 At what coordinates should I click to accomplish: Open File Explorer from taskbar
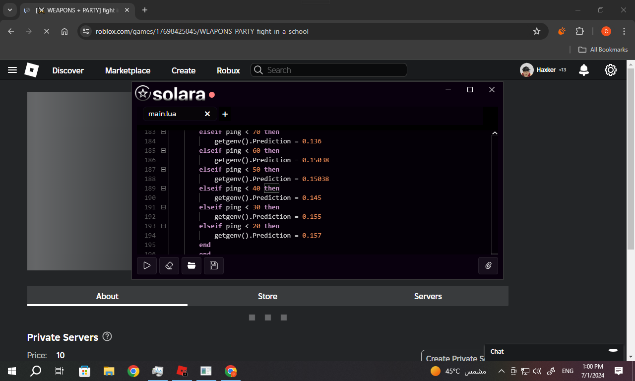pyautogui.click(x=109, y=371)
